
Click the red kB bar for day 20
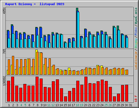(x=86, y=89)
